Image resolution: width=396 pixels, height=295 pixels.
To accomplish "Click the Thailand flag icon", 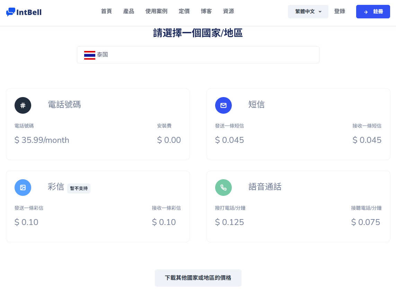I will coord(90,55).
